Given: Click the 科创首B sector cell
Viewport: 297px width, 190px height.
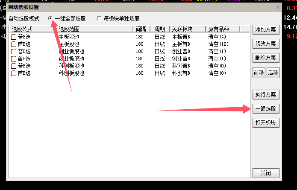Looking at the screenshot, I should point(181,73).
